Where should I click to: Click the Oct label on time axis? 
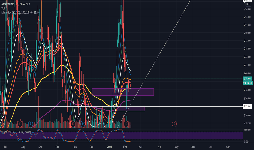(x=57, y=147)
